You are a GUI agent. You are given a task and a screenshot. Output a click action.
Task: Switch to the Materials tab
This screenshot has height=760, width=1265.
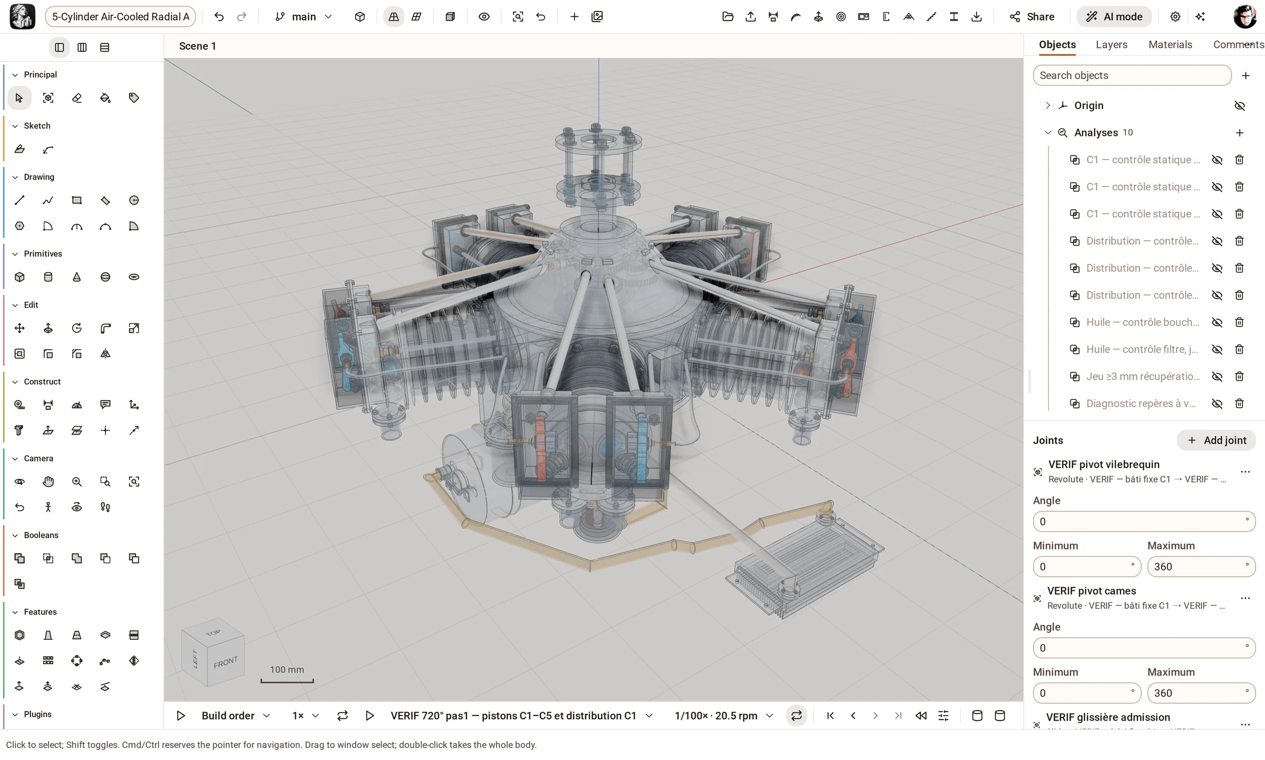(x=1170, y=45)
